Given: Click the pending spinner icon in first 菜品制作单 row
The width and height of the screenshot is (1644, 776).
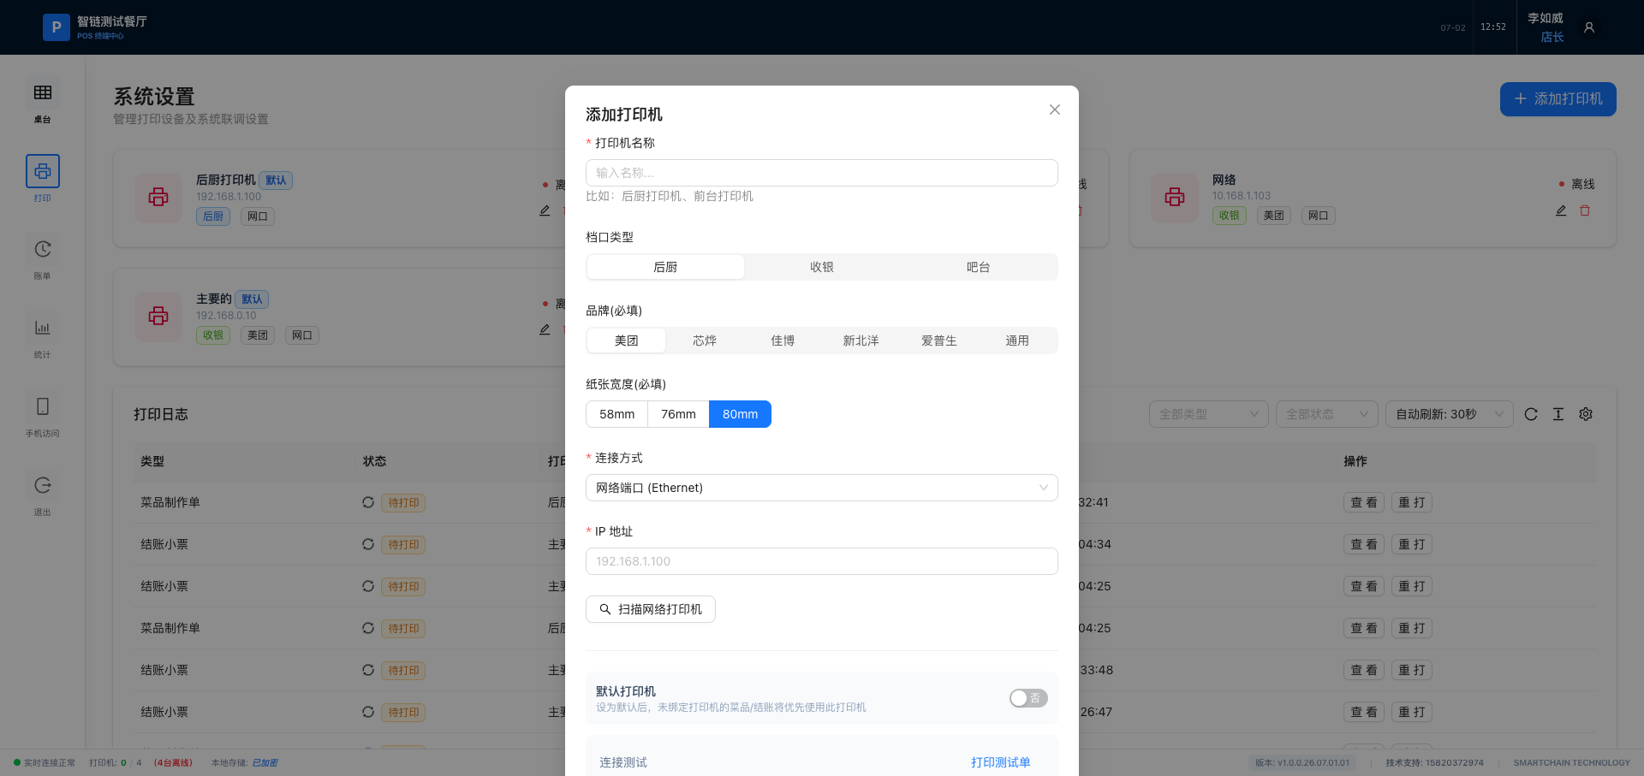Looking at the screenshot, I should coord(368,502).
